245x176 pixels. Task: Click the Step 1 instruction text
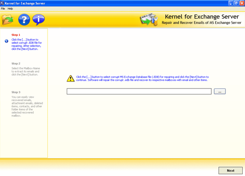(x=27, y=44)
